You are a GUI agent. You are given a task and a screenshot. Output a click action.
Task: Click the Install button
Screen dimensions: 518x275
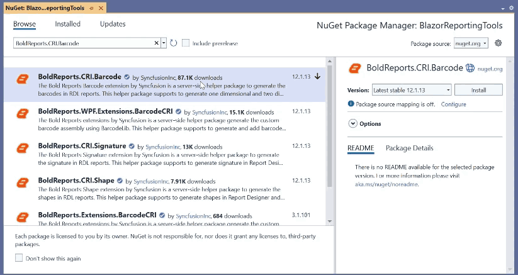click(x=478, y=90)
